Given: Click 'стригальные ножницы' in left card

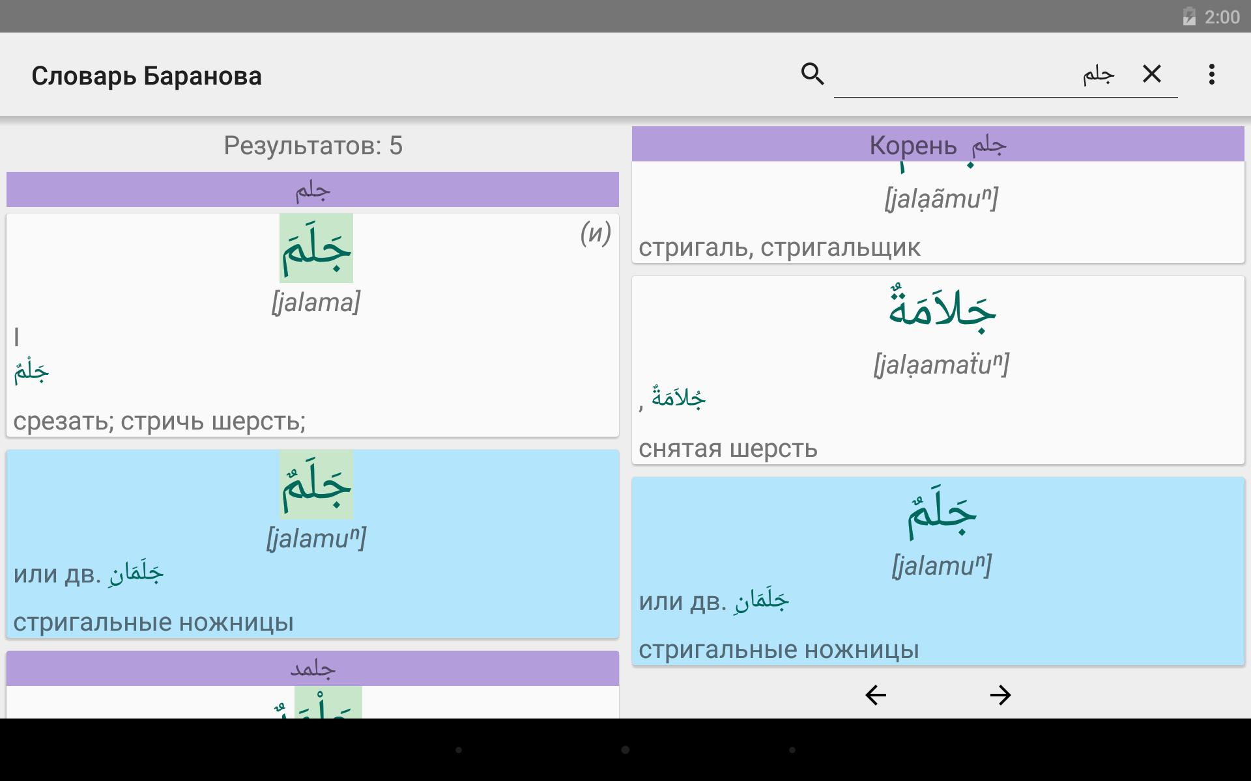Looking at the screenshot, I should click(x=153, y=623).
